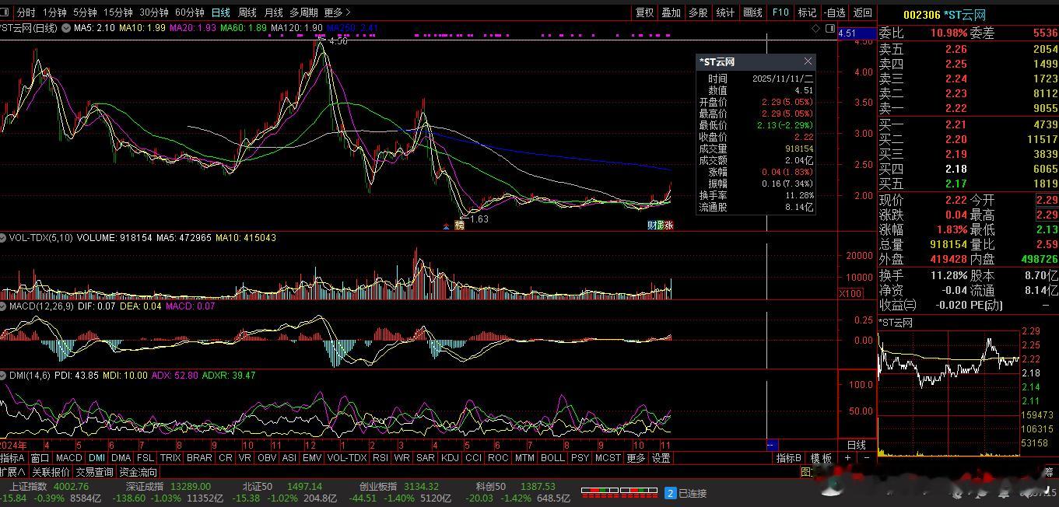This screenshot has width=1059, height=507.
Task: Click the 返回 back button
Action: 862,12
